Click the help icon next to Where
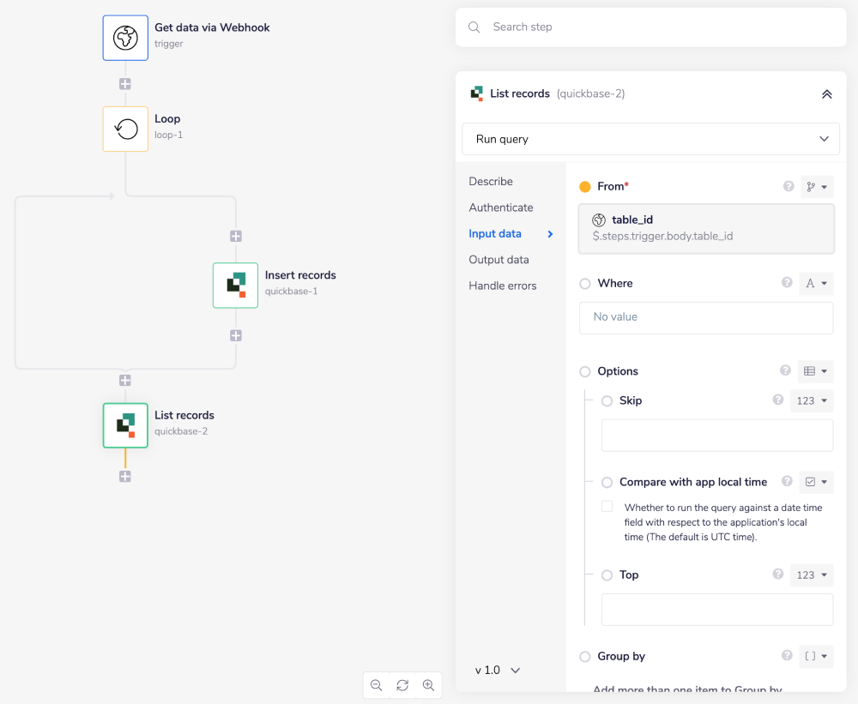 click(787, 283)
